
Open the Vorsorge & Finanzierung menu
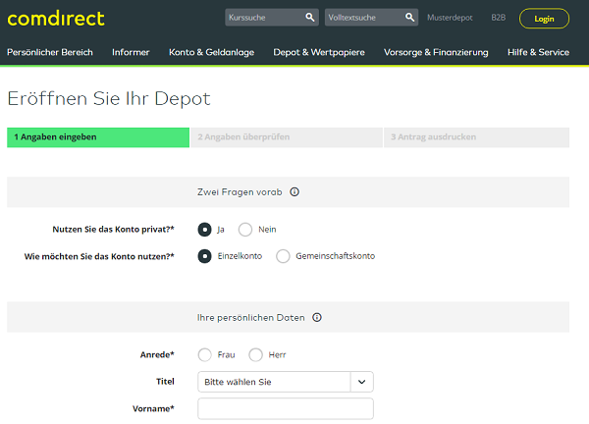coord(436,52)
